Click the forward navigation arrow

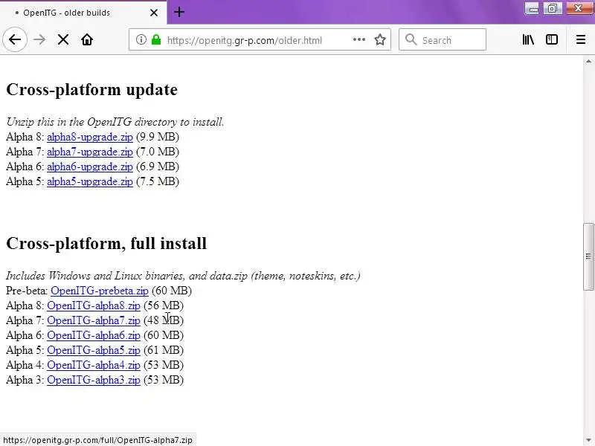(x=39, y=39)
